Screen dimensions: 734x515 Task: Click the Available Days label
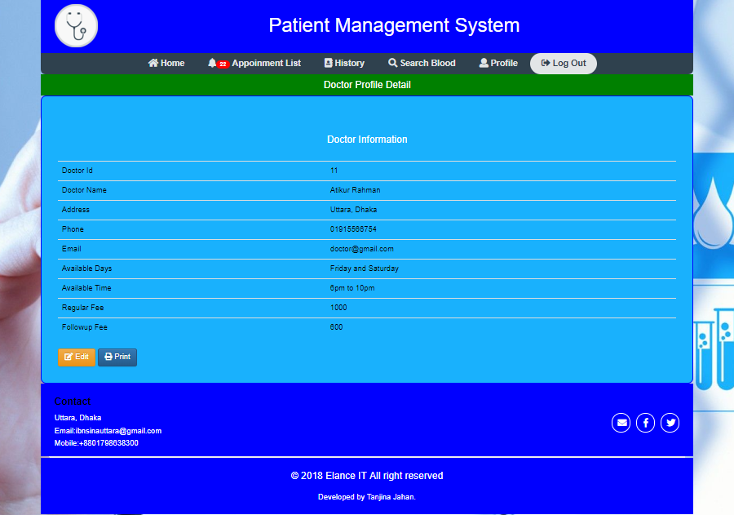[86, 269]
